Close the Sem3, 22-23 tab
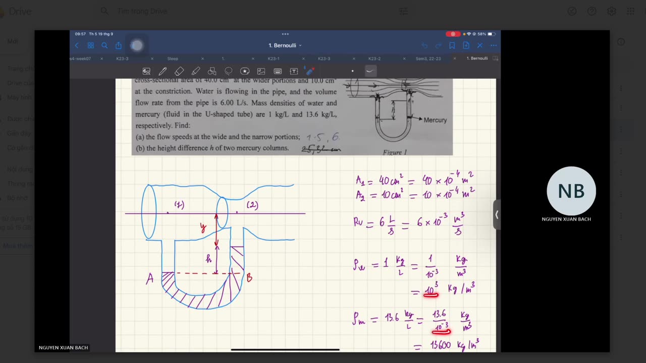The height and width of the screenshot is (363, 646). coord(455,58)
